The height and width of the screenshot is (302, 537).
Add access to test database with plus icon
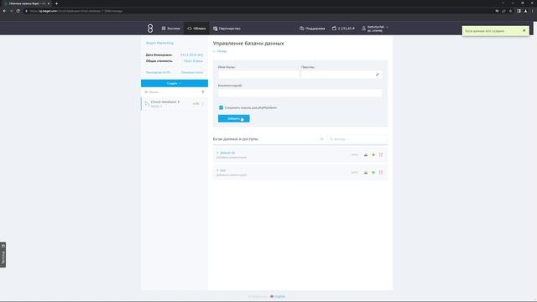click(373, 172)
